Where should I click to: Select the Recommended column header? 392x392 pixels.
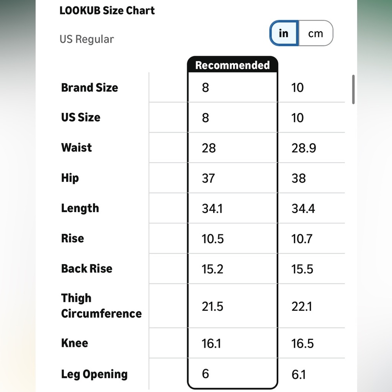[232, 65]
